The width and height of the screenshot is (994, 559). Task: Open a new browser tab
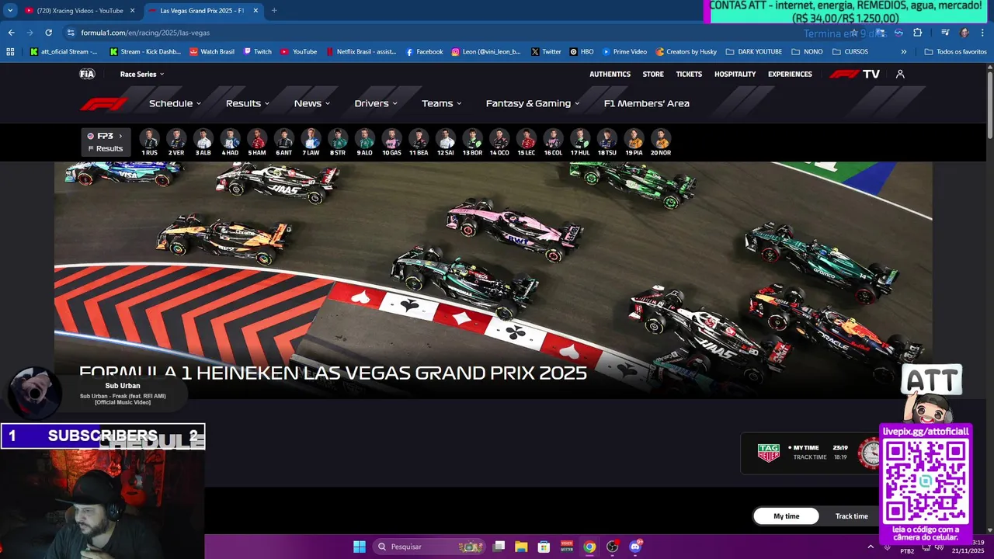pos(274,10)
